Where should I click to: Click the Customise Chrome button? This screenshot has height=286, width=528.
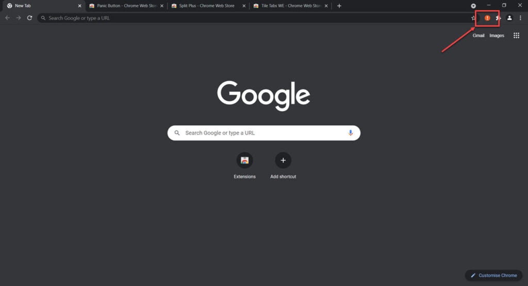click(x=493, y=275)
